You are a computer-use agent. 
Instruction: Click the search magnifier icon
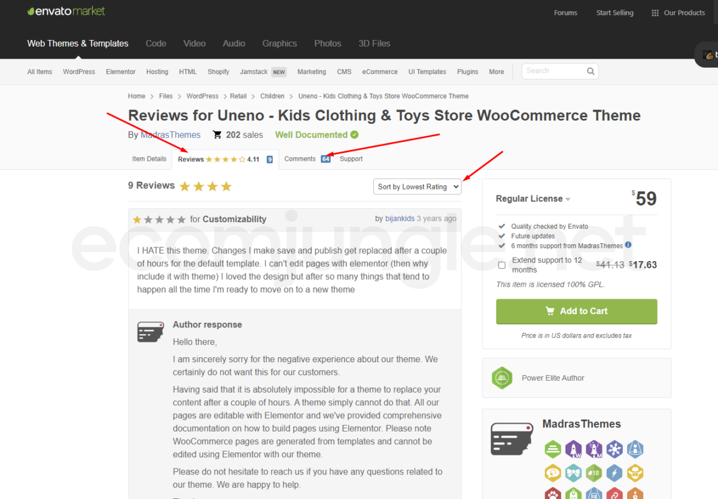click(591, 71)
